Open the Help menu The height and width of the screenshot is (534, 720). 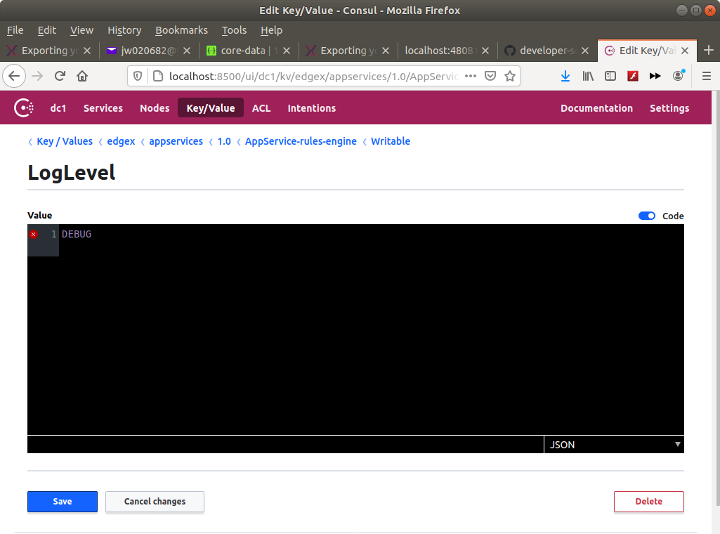pos(271,30)
